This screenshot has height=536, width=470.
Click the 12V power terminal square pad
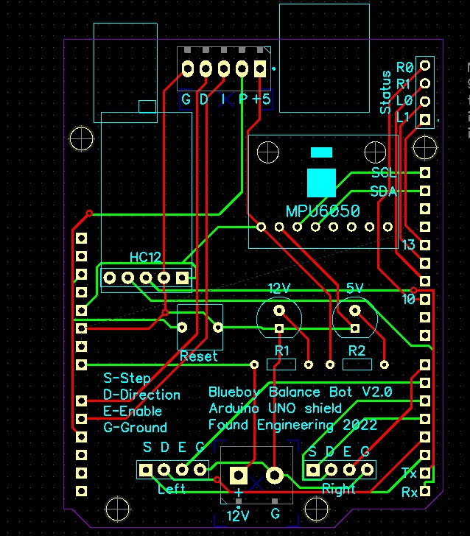pyautogui.click(x=238, y=475)
